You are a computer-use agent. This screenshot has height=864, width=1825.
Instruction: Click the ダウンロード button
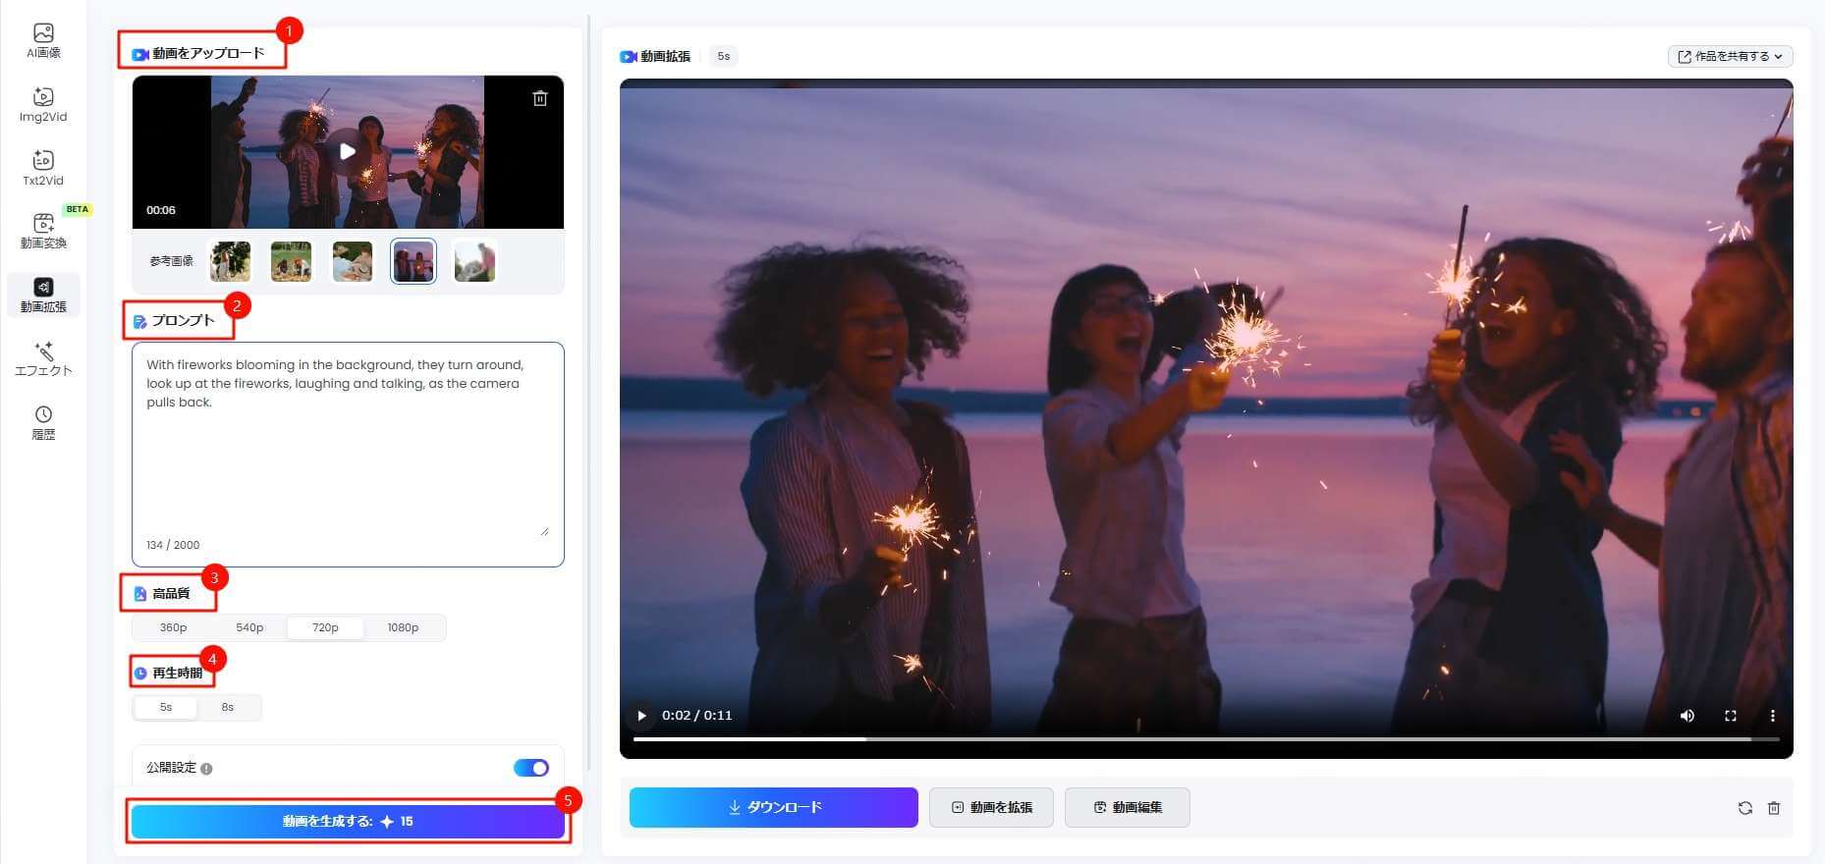click(x=773, y=807)
